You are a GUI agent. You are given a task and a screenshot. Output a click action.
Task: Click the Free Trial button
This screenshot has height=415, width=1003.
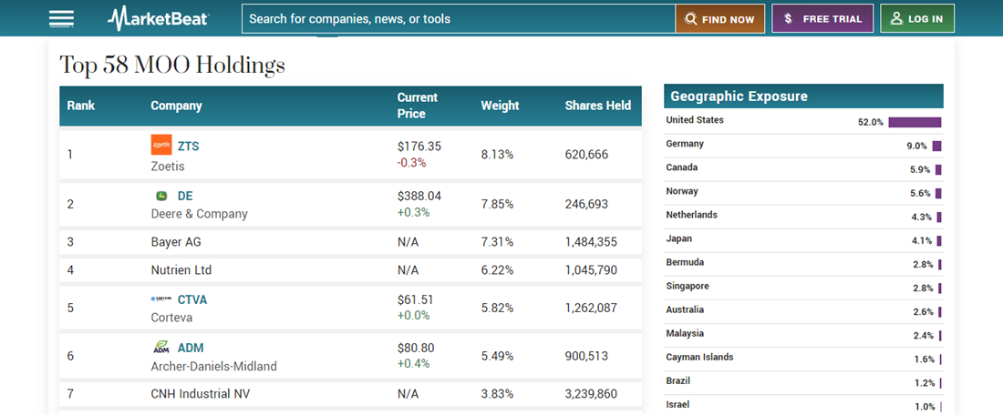(x=822, y=19)
